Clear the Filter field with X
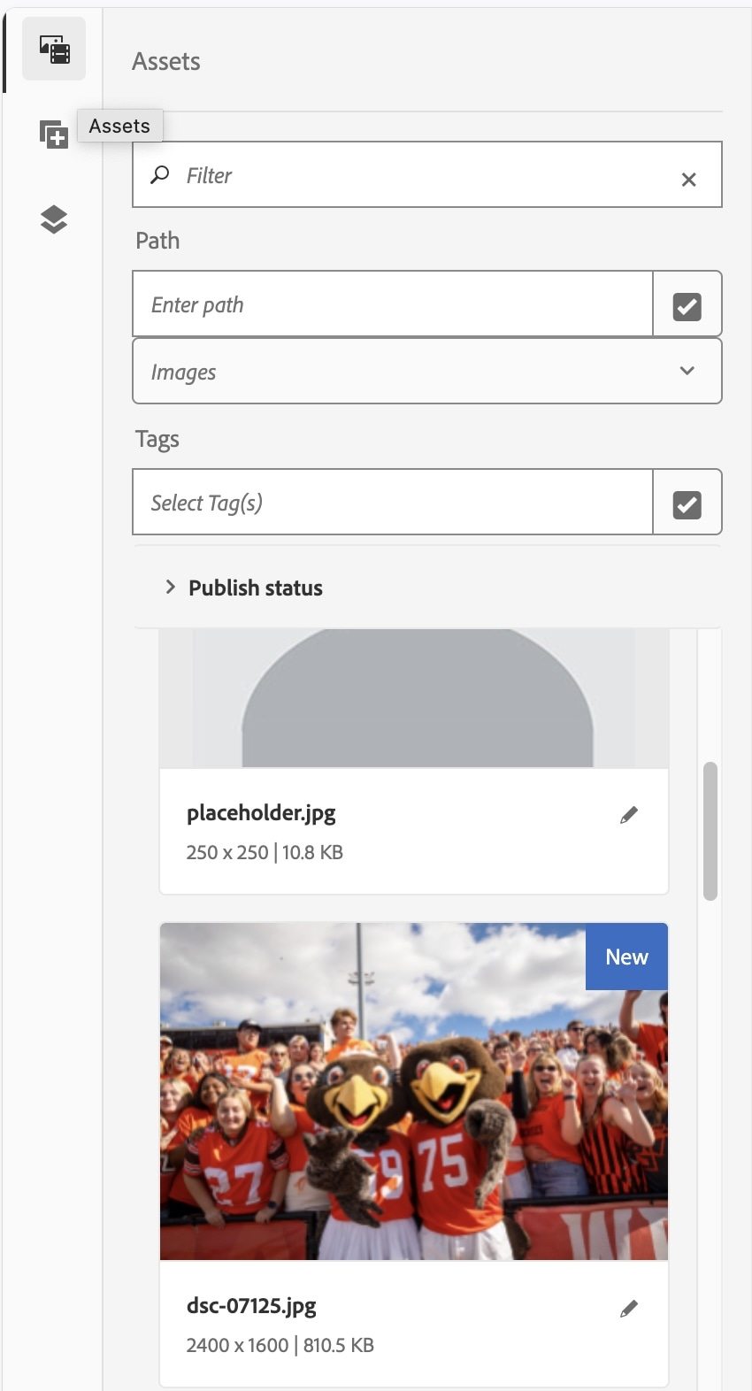The height and width of the screenshot is (1391, 752). 688,179
